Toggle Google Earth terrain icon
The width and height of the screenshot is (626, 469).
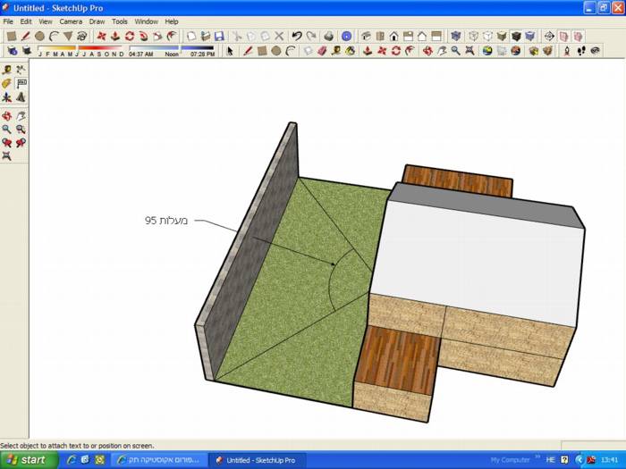(502, 51)
